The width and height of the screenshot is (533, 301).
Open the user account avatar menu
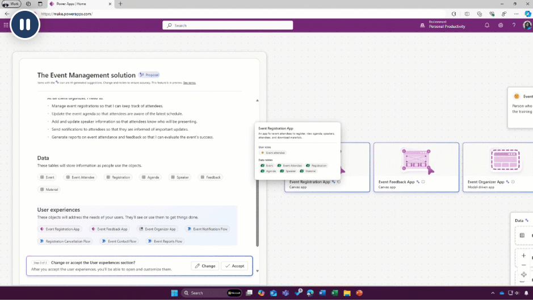[527, 25]
